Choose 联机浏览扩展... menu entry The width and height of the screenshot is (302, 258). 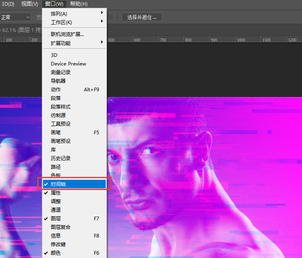(74, 34)
